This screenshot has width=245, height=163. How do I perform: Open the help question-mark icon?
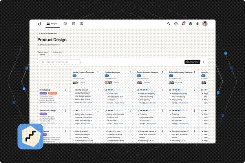(176, 24)
